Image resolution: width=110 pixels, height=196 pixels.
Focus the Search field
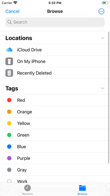point(55,22)
